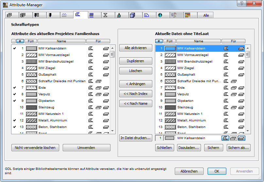Click drafting fill icon of MW Kalksandstein, project list
This screenshot has width=264, height=182.
point(91,48)
